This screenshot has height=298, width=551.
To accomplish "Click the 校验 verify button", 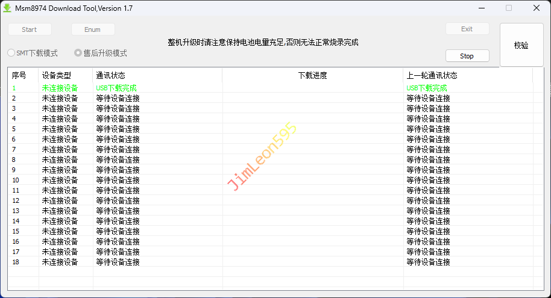I will tap(521, 45).
